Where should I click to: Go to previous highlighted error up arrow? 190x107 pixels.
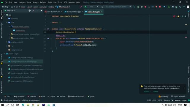[182, 16]
